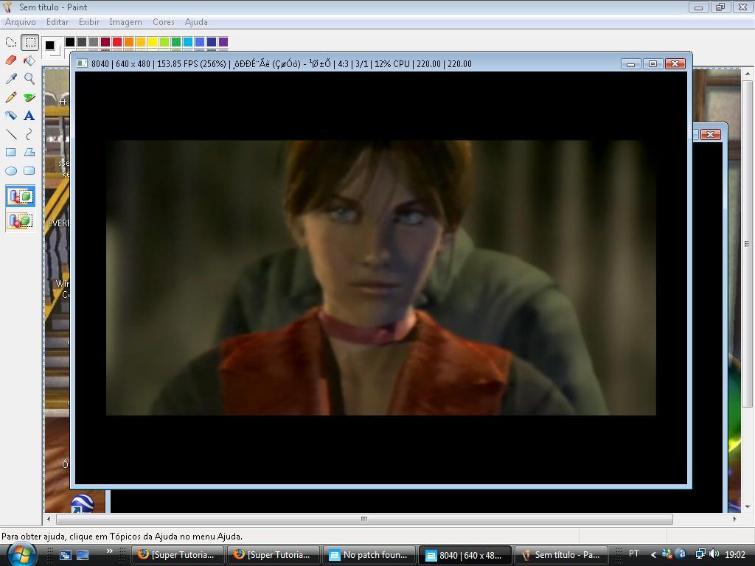Pick the amber palette color
755x566 pixels.
[141, 42]
